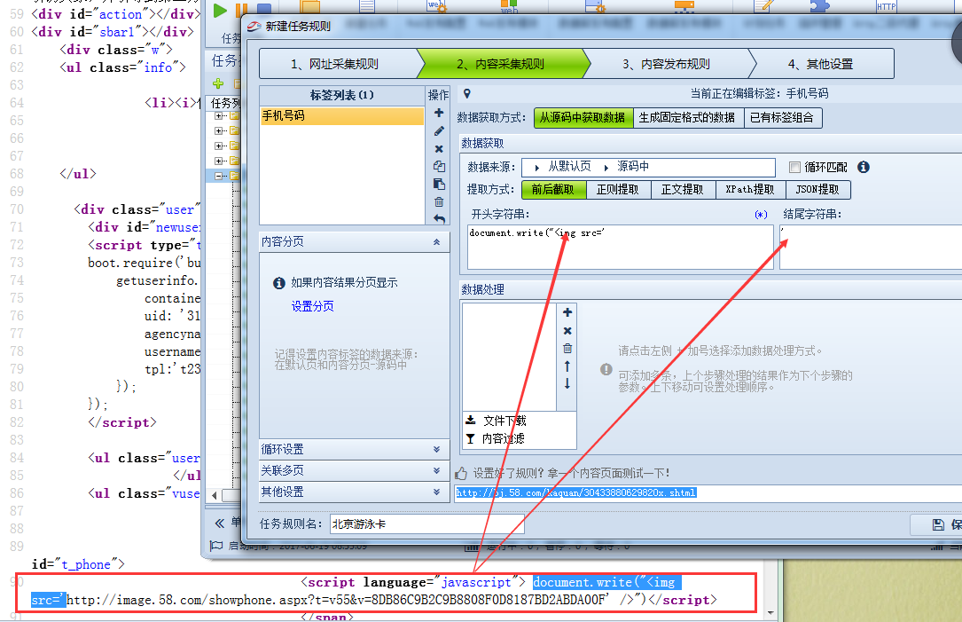Select the 从源码中获取数据 mode
This screenshot has height=622, width=962.
pyautogui.click(x=583, y=118)
